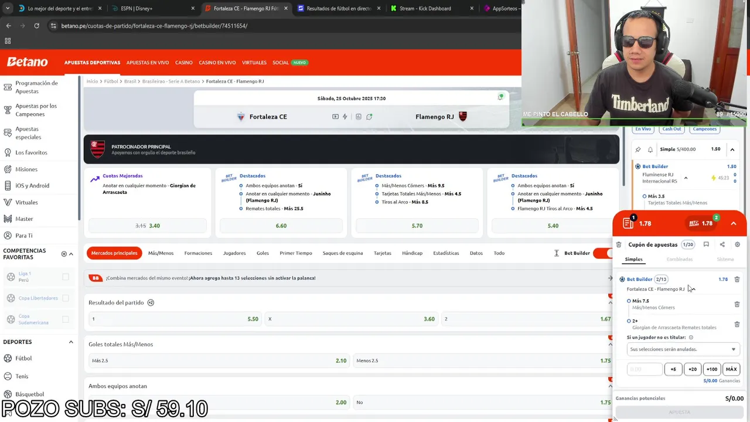Viewport: 750px width, 422px height.
Task: Switch to the ESPN | Disney+ tab
Action: (154, 8)
